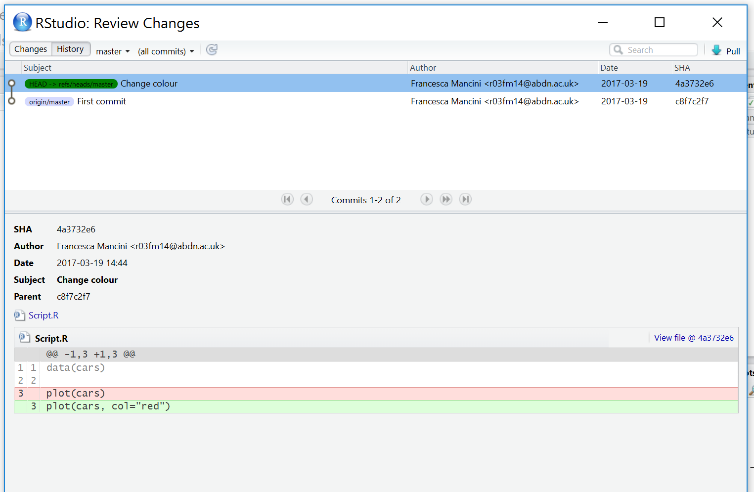The width and height of the screenshot is (754, 492).
Task: Click the First commit graph node
Action: click(x=12, y=101)
